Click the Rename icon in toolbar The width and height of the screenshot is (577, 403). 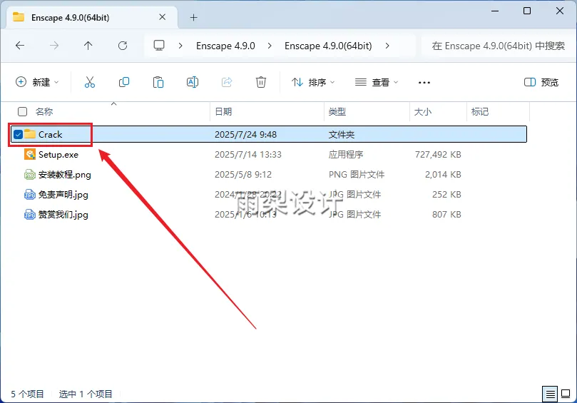[193, 82]
